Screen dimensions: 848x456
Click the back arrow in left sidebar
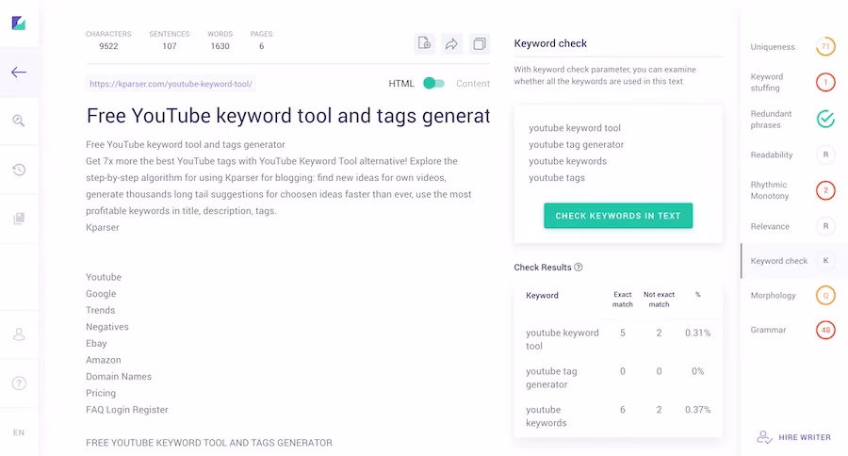coord(19,73)
